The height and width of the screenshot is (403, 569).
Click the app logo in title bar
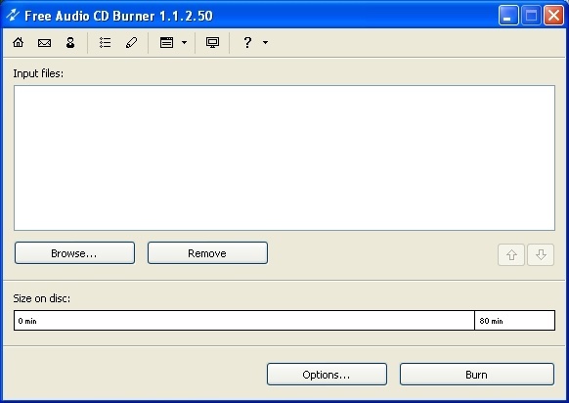[13, 15]
